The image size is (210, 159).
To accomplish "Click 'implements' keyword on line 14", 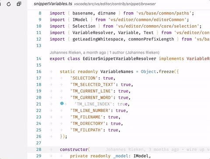I will 171,59.
